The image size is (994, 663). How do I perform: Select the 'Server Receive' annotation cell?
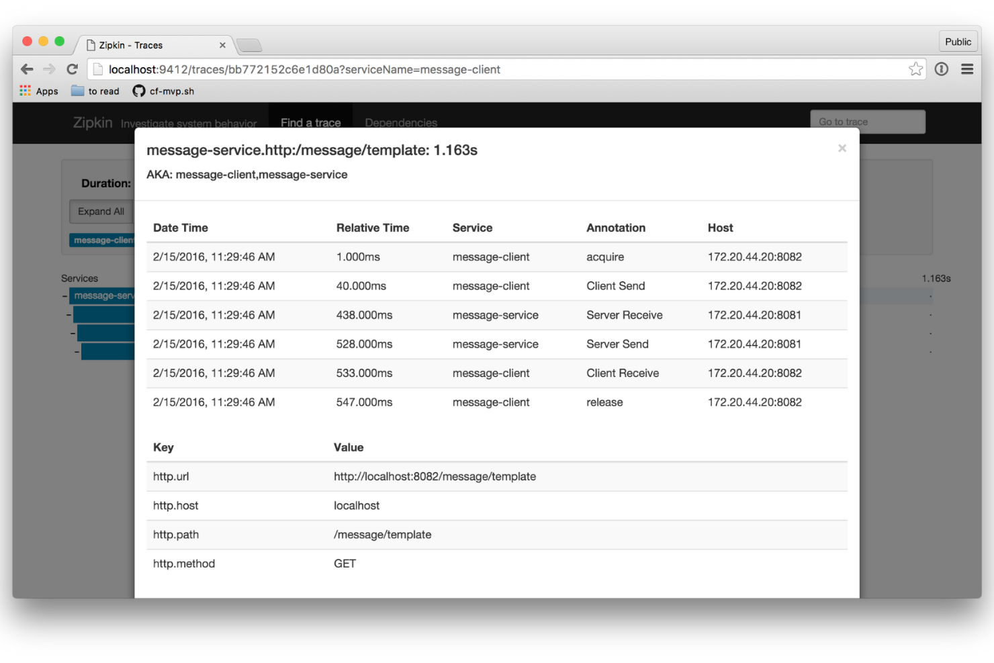624,315
